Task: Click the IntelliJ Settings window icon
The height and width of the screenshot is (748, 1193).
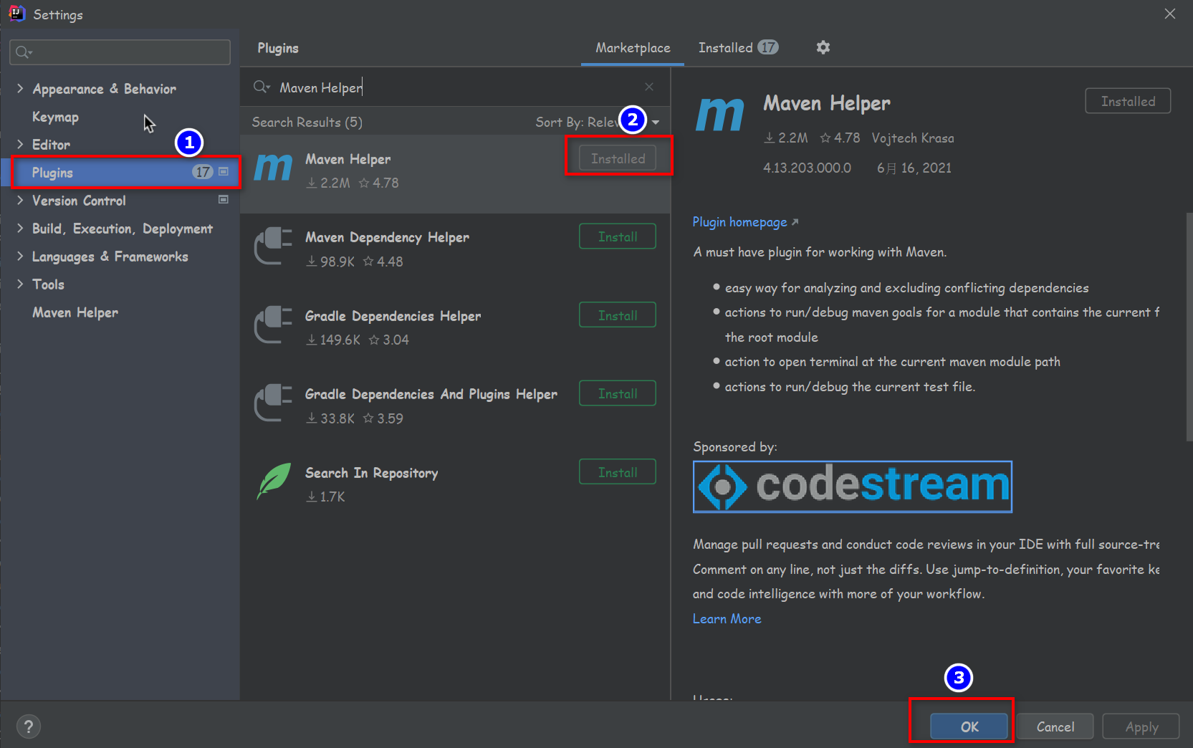Action: pos(16,14)
